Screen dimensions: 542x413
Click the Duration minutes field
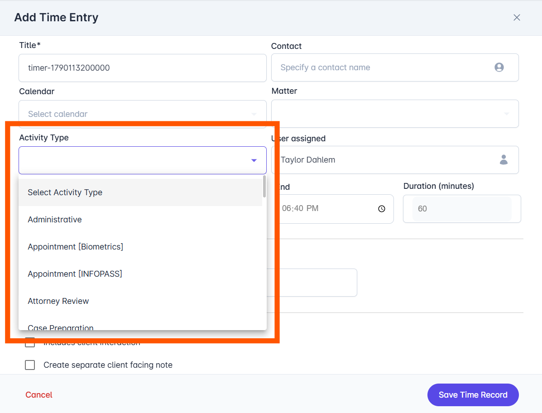point(462,209)
